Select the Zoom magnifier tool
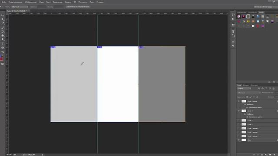The height and width of the screenshot is (156, 278). (3, 52)
